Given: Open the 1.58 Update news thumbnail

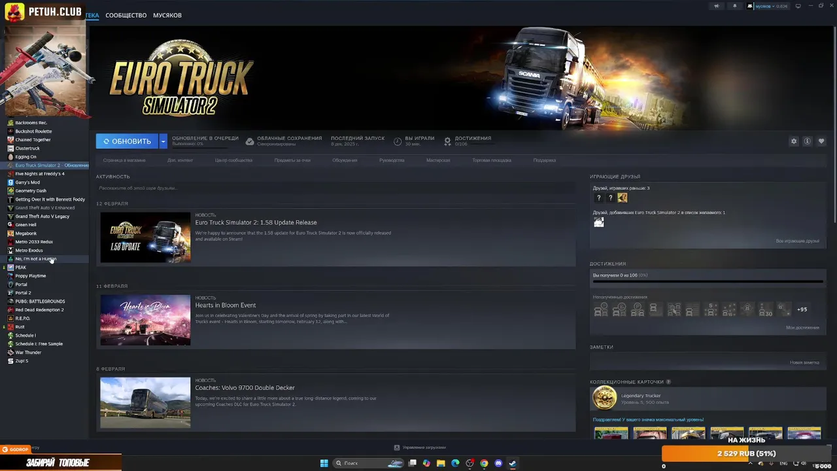Looking at the screenshot, I should [x=145, y=237].
